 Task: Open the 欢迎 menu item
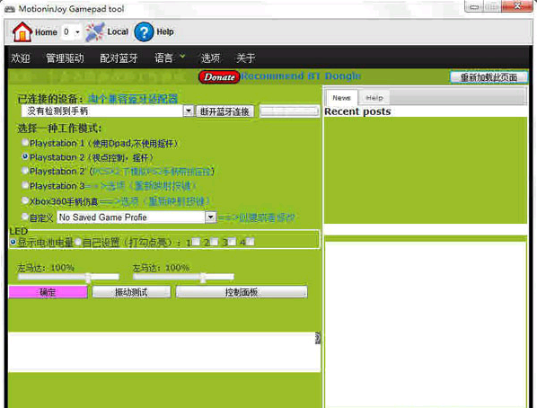[21, 58]
